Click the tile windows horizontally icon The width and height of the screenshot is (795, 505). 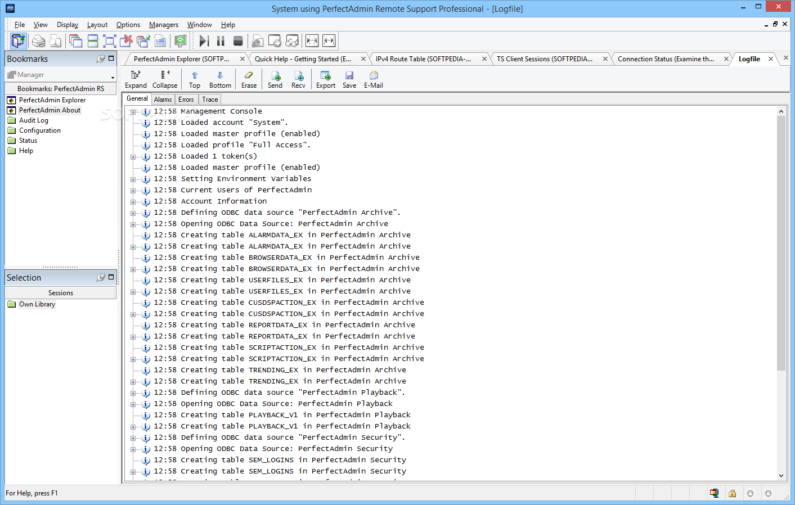tap(93, 41)
